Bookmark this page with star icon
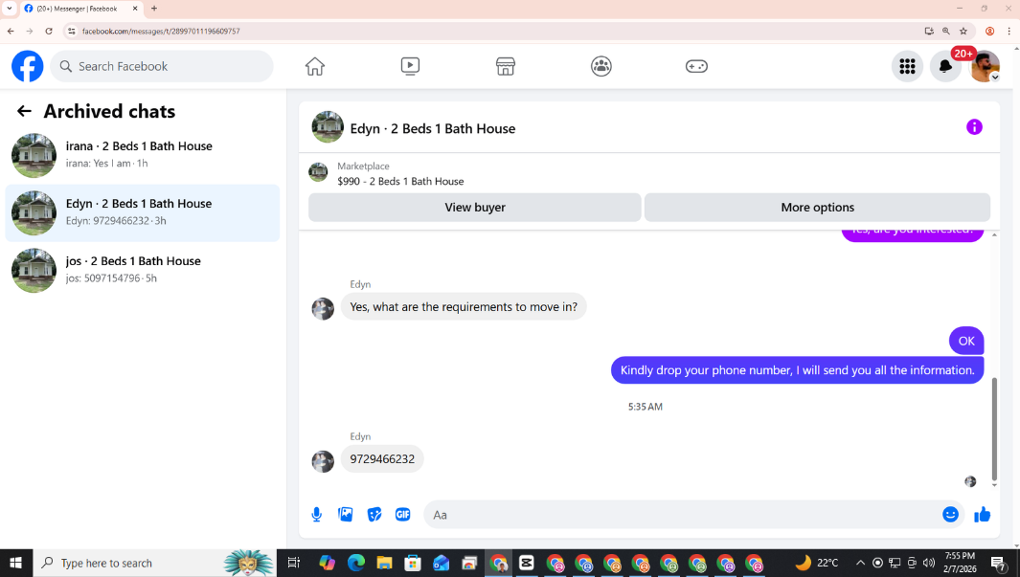 963,31
